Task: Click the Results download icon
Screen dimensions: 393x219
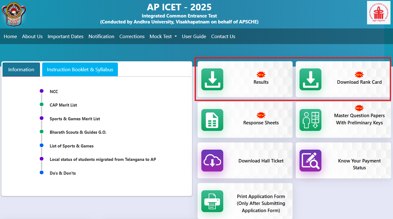Action: 212,79
